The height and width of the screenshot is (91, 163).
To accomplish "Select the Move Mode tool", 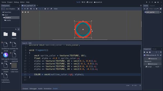I will [x=25, y=9].
